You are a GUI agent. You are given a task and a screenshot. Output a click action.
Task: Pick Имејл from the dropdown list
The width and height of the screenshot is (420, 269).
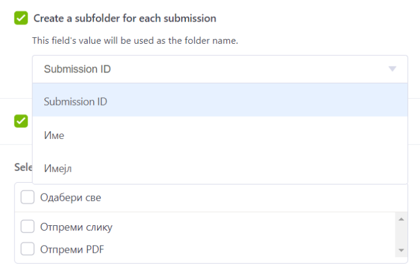pyautogui.click(x=58, y=169)
